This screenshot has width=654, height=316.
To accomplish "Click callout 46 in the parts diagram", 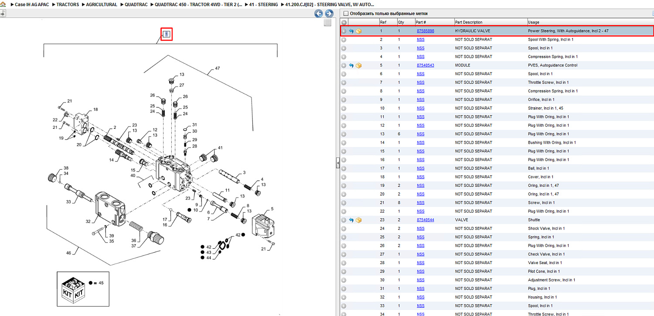I will click(69, 253).
